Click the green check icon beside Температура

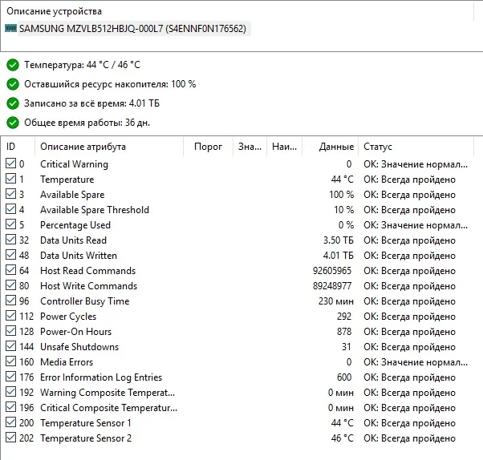pos(13,65)
